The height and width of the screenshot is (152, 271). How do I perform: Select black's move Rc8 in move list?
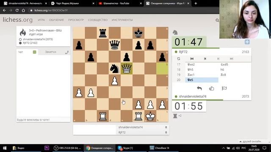[x=235, y=75]
